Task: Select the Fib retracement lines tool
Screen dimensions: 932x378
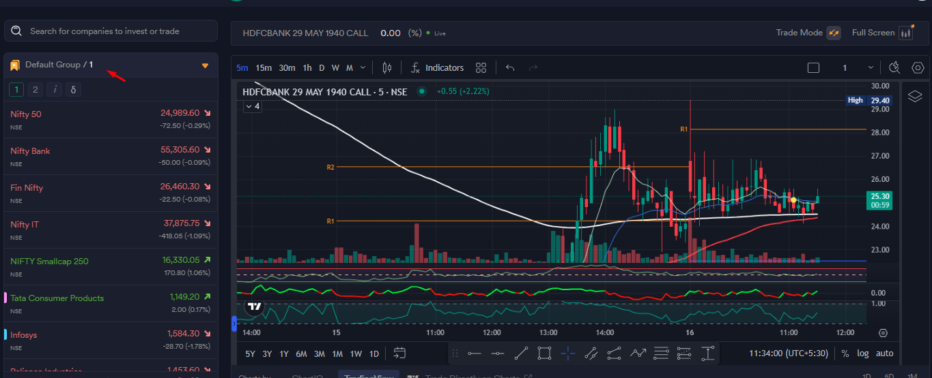Action: click(x=661, y=353)
